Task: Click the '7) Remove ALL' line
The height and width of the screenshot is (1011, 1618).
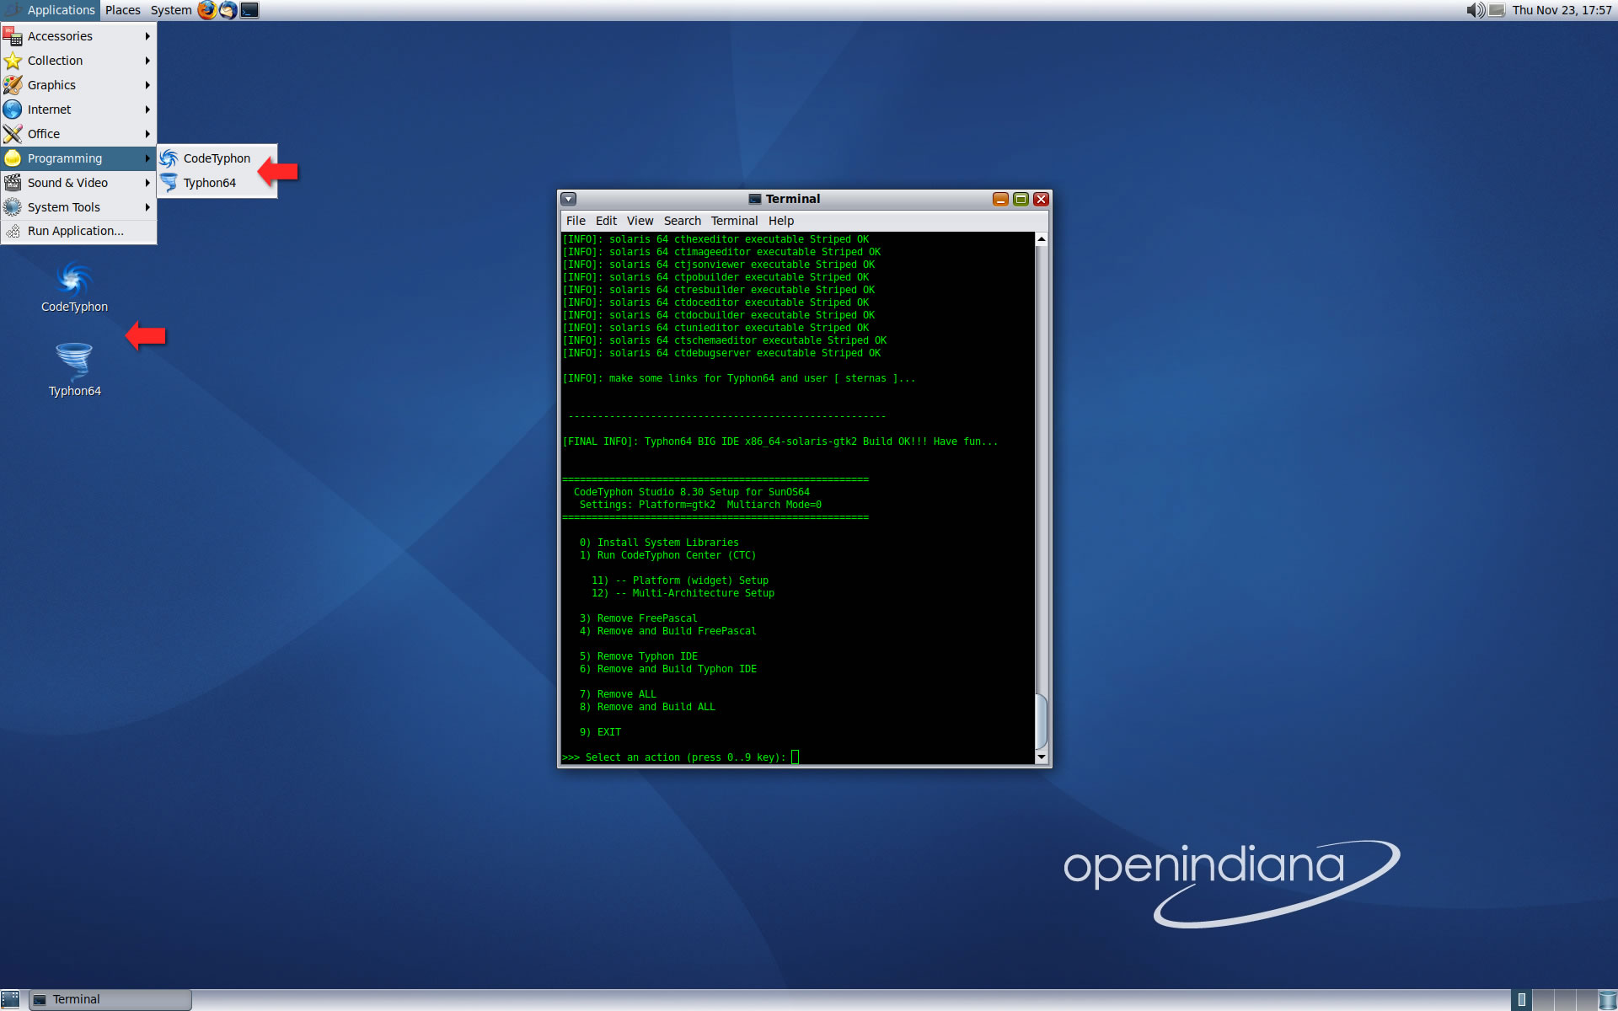Action: (x=618, y=694)
